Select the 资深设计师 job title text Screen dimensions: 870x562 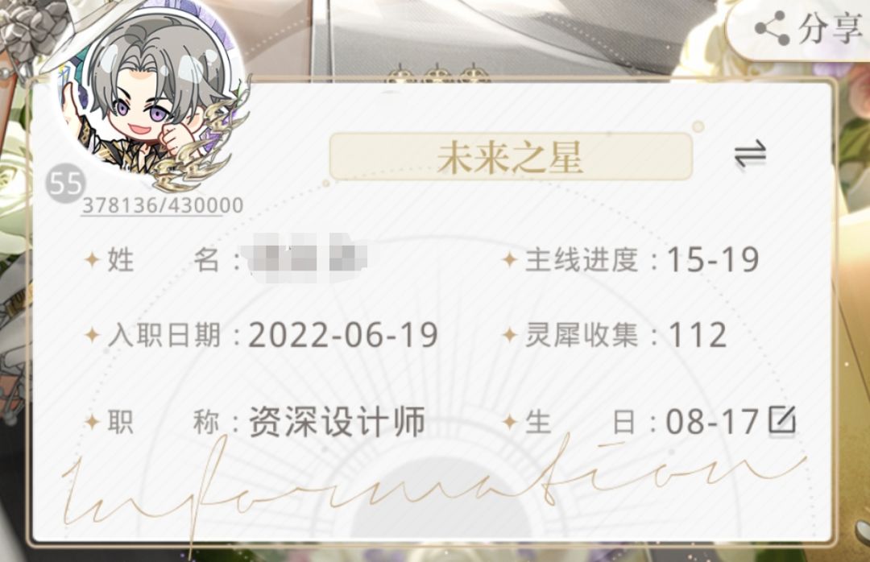click(337, 422)
